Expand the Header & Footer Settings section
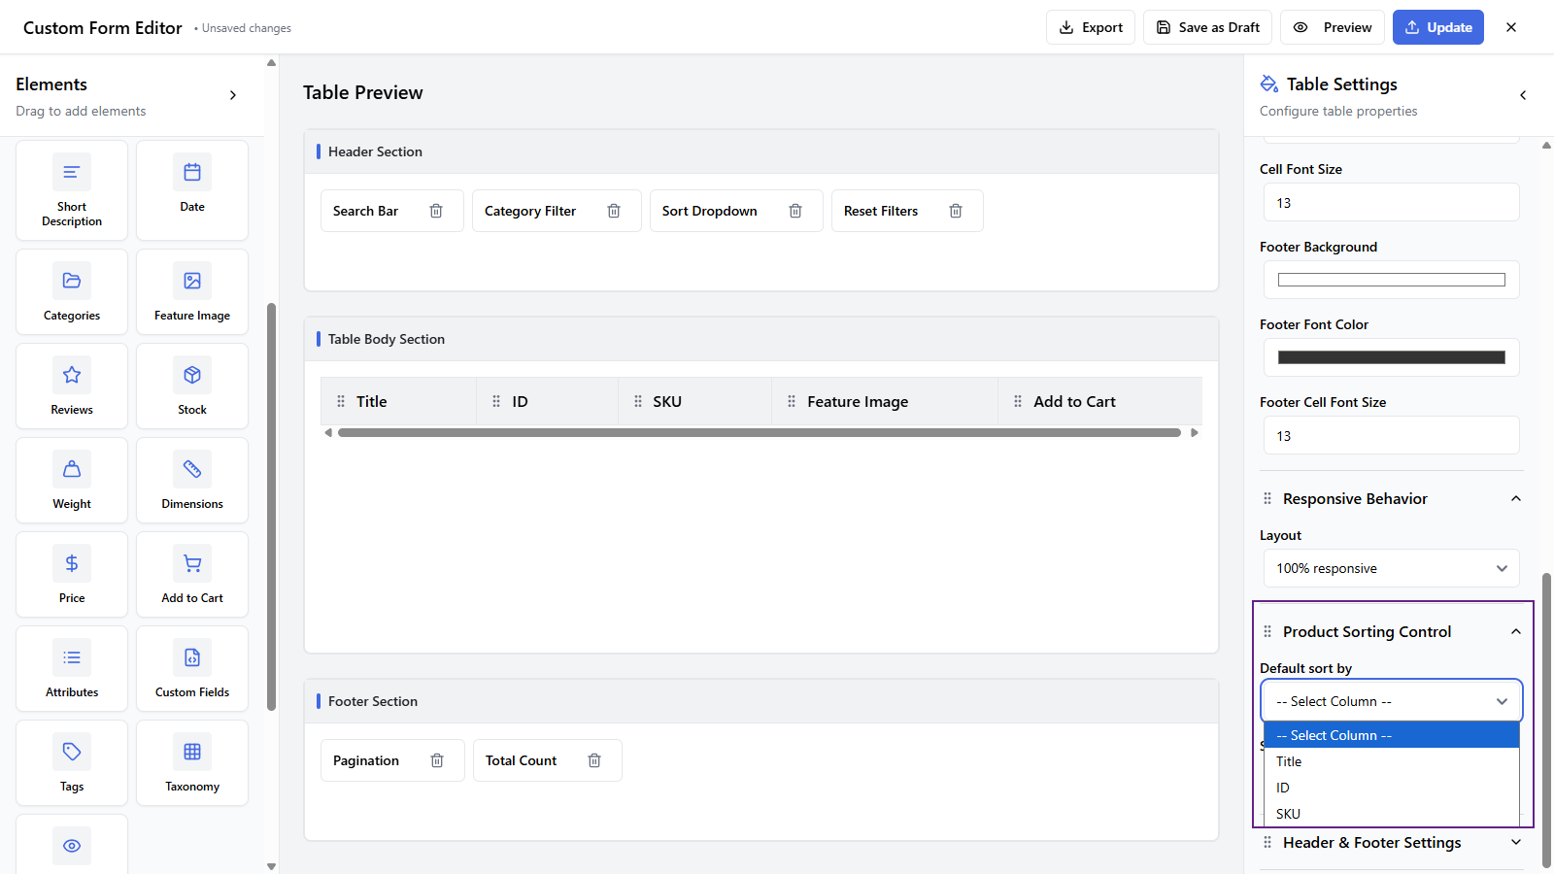Screen dimensions: 1554x874 pos(1515,843)
